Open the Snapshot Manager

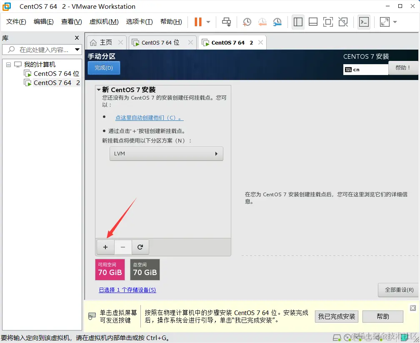pyautogui.click(x=277, y=22)
